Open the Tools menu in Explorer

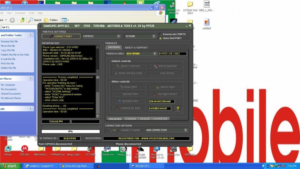31,13
